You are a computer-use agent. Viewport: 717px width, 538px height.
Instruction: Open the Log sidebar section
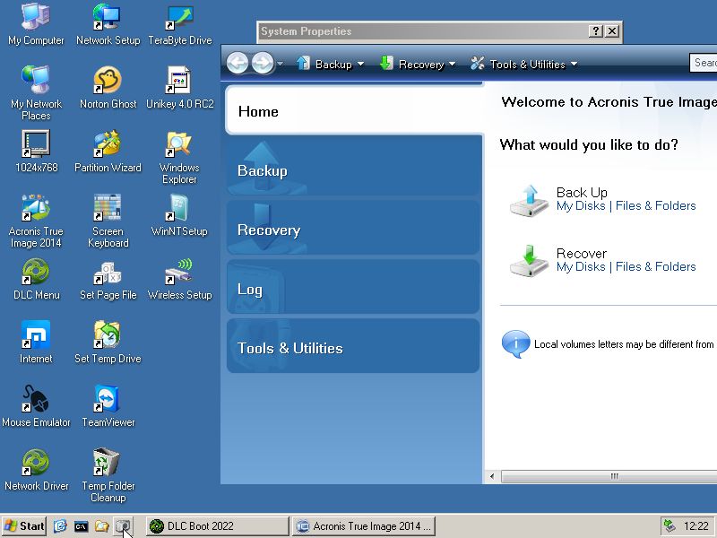click(x=353, y=286)
